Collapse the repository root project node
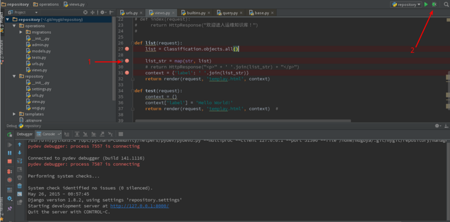 [x=7, y=20]
